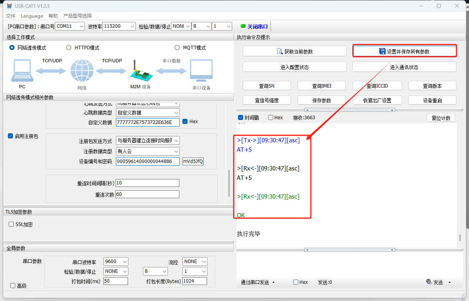The width and height of the screenshot is (469, 301).
Task: Click the magnifier icon on 获取当前参数
Action: point(280,51)
